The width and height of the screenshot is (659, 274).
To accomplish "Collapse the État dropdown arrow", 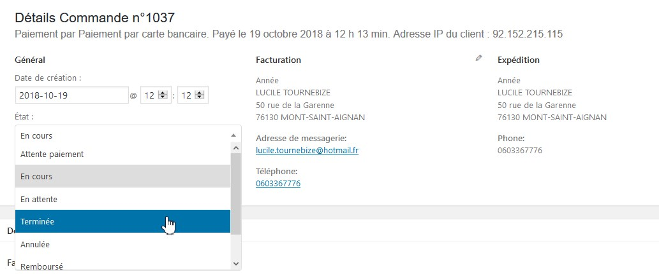I will [x=233, y=135].
